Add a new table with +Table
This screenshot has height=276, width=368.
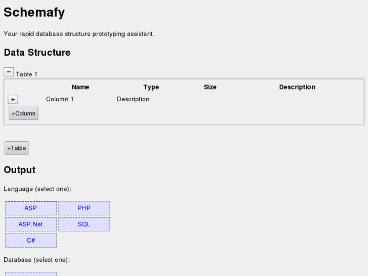[17, 148]
